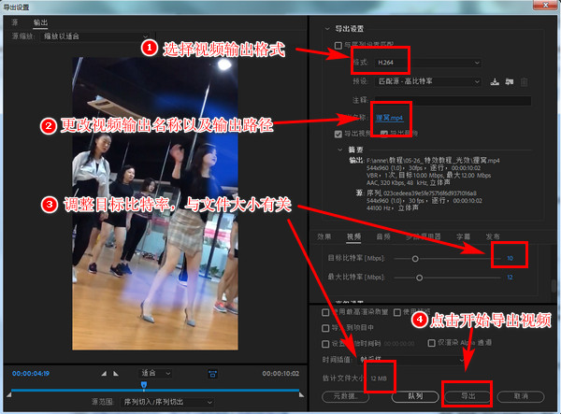Viewport: 561px width, 414px height.
Task: Click the delete preset trash icon
Action: coord(524,82)
